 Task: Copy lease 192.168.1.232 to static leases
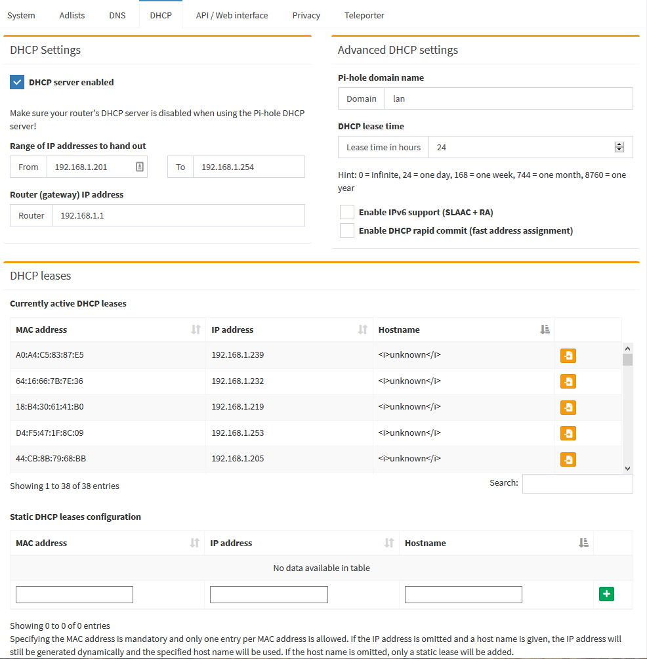coord(568,381)
